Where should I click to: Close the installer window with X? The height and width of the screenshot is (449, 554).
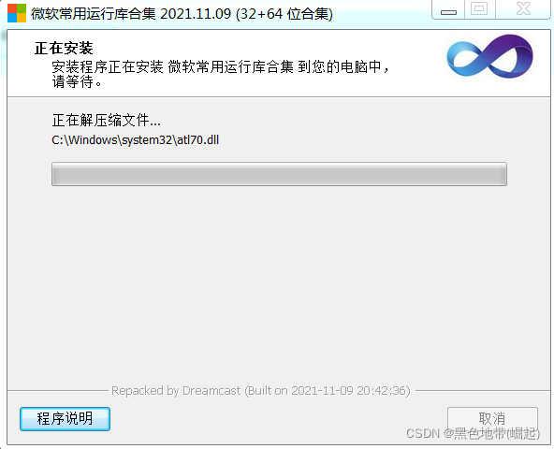click(x=523, y=9)
